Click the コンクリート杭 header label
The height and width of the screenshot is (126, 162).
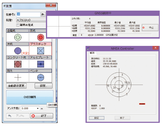click(x=17, y=58)
